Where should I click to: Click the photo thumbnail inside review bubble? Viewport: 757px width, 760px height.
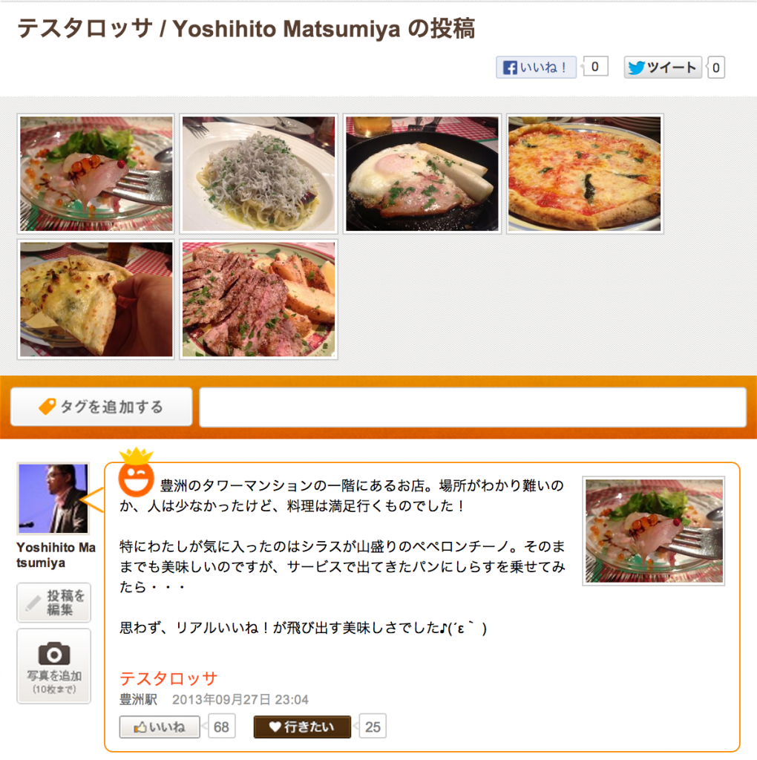coord(654,531)
